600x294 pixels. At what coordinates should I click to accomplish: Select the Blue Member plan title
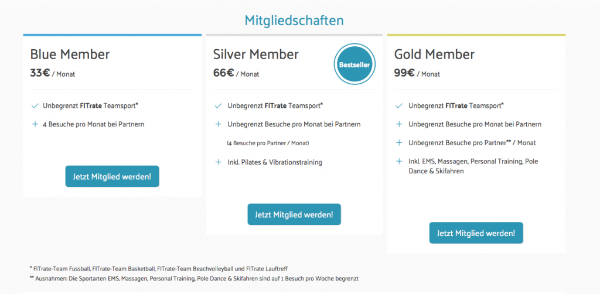coord(70,54)
